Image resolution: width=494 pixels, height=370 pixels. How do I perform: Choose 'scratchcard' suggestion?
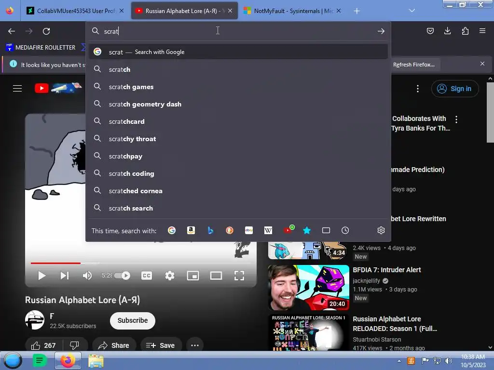[238, 121]
